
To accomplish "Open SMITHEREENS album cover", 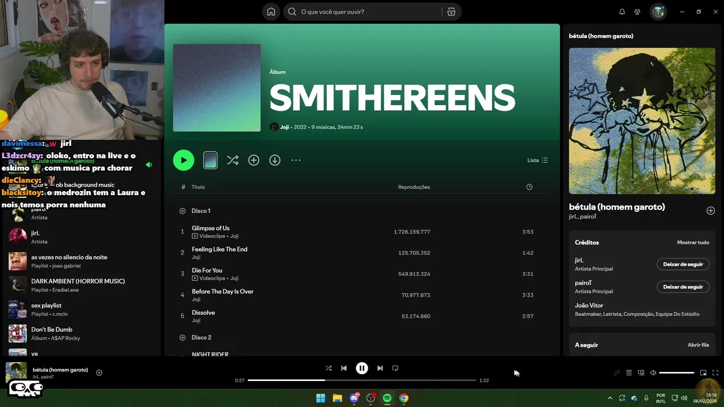I will [x=217, y=88].
